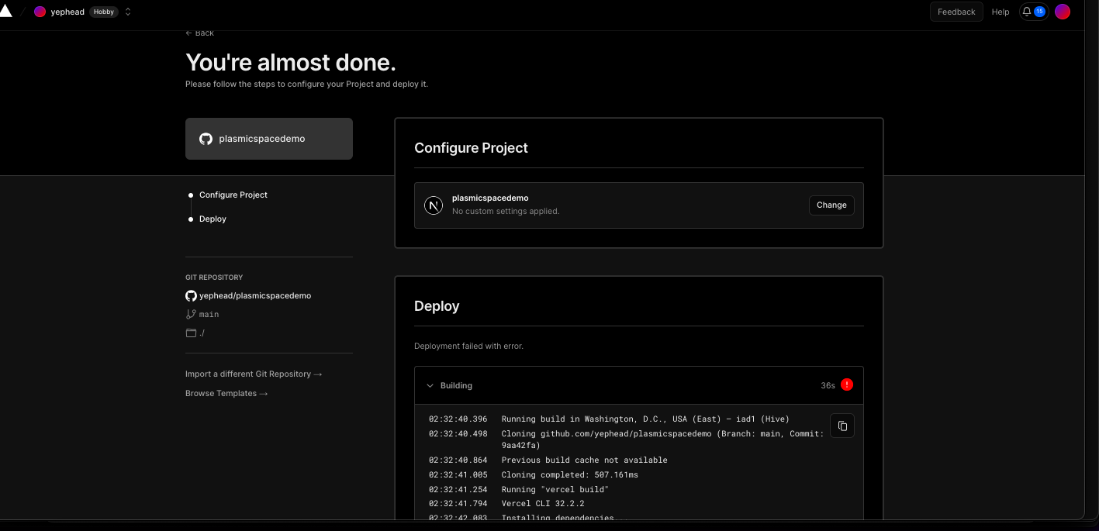Click the GitHub icon on plasmicspacedemo card

point(206,139)
